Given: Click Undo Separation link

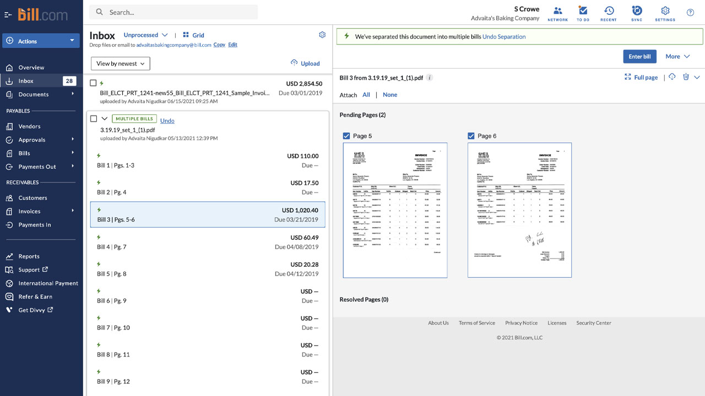Looking at the screenshot, I should click(504, 36).
